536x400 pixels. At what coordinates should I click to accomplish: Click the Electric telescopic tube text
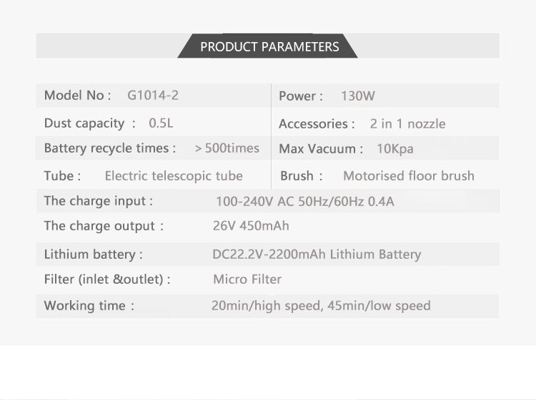pyautogui.click(x=174, y=176)
